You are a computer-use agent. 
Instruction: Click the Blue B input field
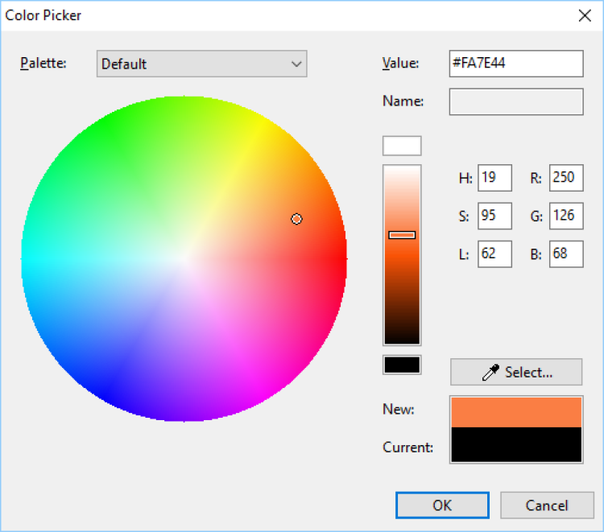click(566, 254)
